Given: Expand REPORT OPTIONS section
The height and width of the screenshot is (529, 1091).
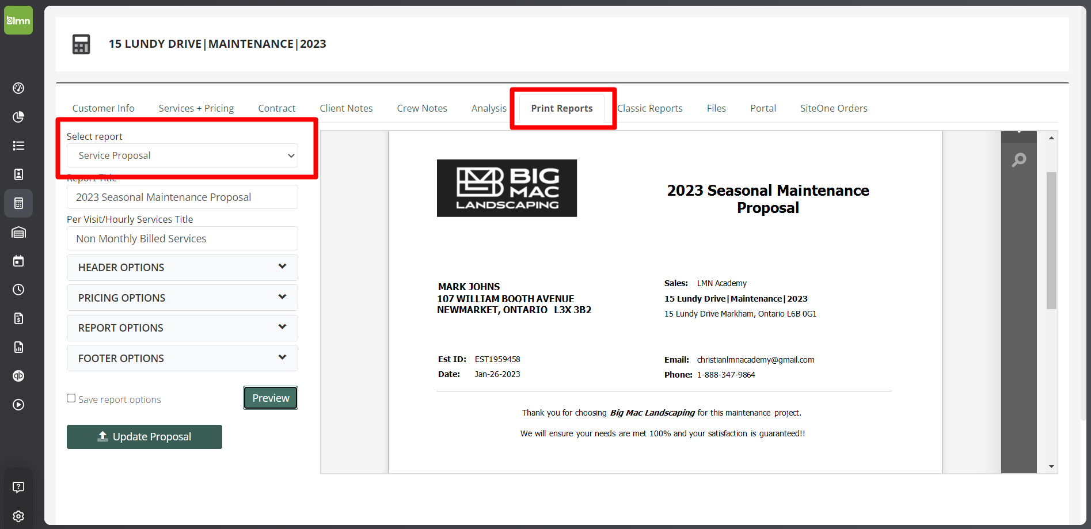Looking at the screenshot, I should click(183, 328).
